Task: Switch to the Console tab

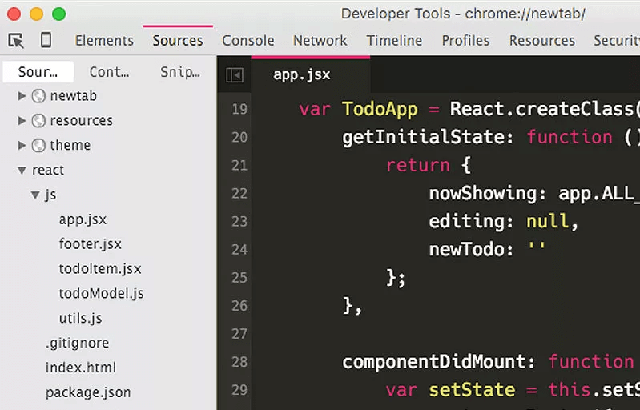Action: pyautogui.click(x=248, y=41)
